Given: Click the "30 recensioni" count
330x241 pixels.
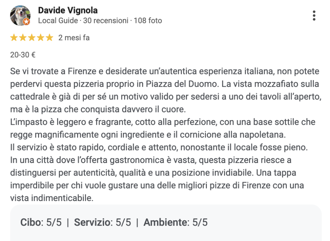Looking at the screenshot, I should [106, 21].
